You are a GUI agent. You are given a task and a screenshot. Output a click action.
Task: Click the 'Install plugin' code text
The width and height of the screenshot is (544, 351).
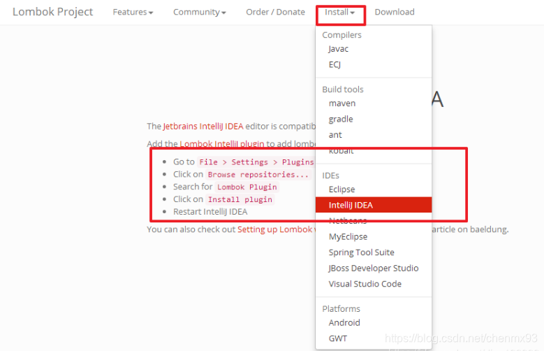point(240,200)
